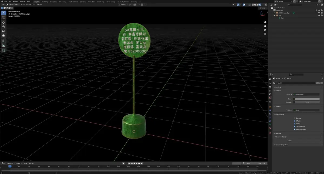Viewport: 324px width, 174px height.
Task: Open the View Layer properties tab
Action: tap(270, 91)
